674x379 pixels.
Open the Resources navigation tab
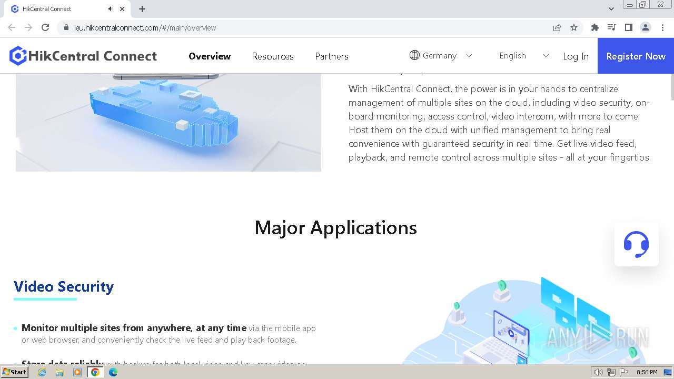click(273, 56)
